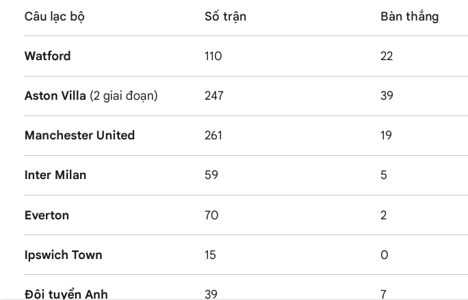Click the "Bàn thắng" column header
Viewport: 468px width, 300px height.
[409, 16]
